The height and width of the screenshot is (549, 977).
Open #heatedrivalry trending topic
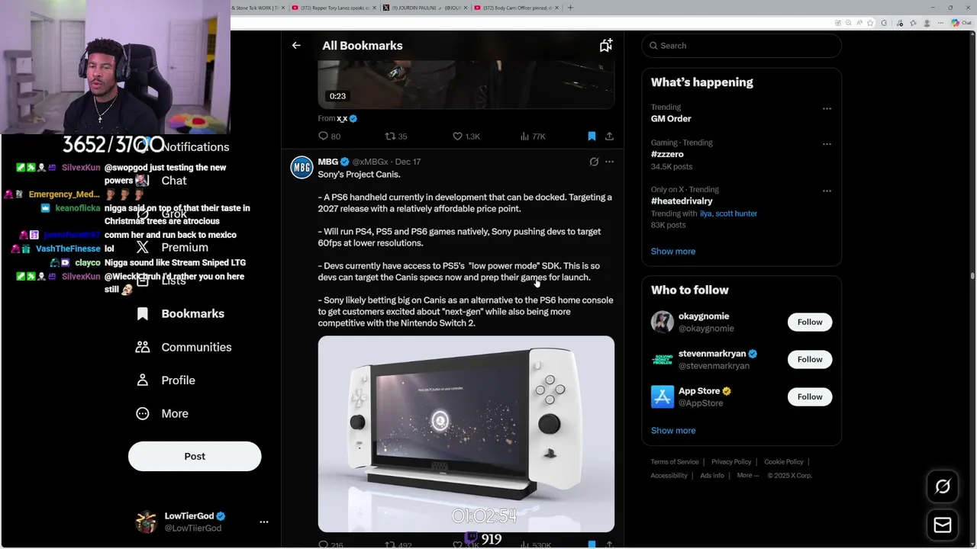coord(682,201)
